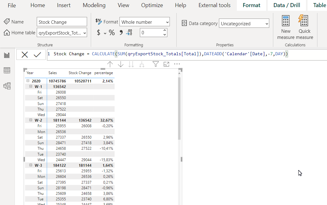Screen dimensions: 327x205
Task: Select the 10745786 Sales total cell
Action: 57,81
